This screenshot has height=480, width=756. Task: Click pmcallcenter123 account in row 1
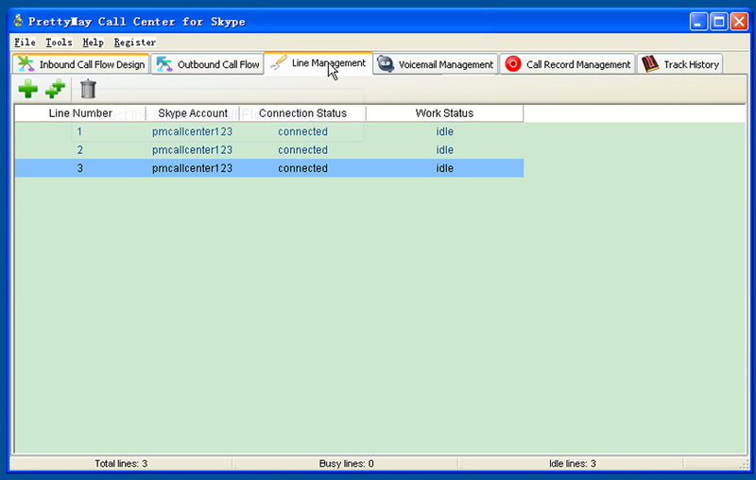pos(193,131)
